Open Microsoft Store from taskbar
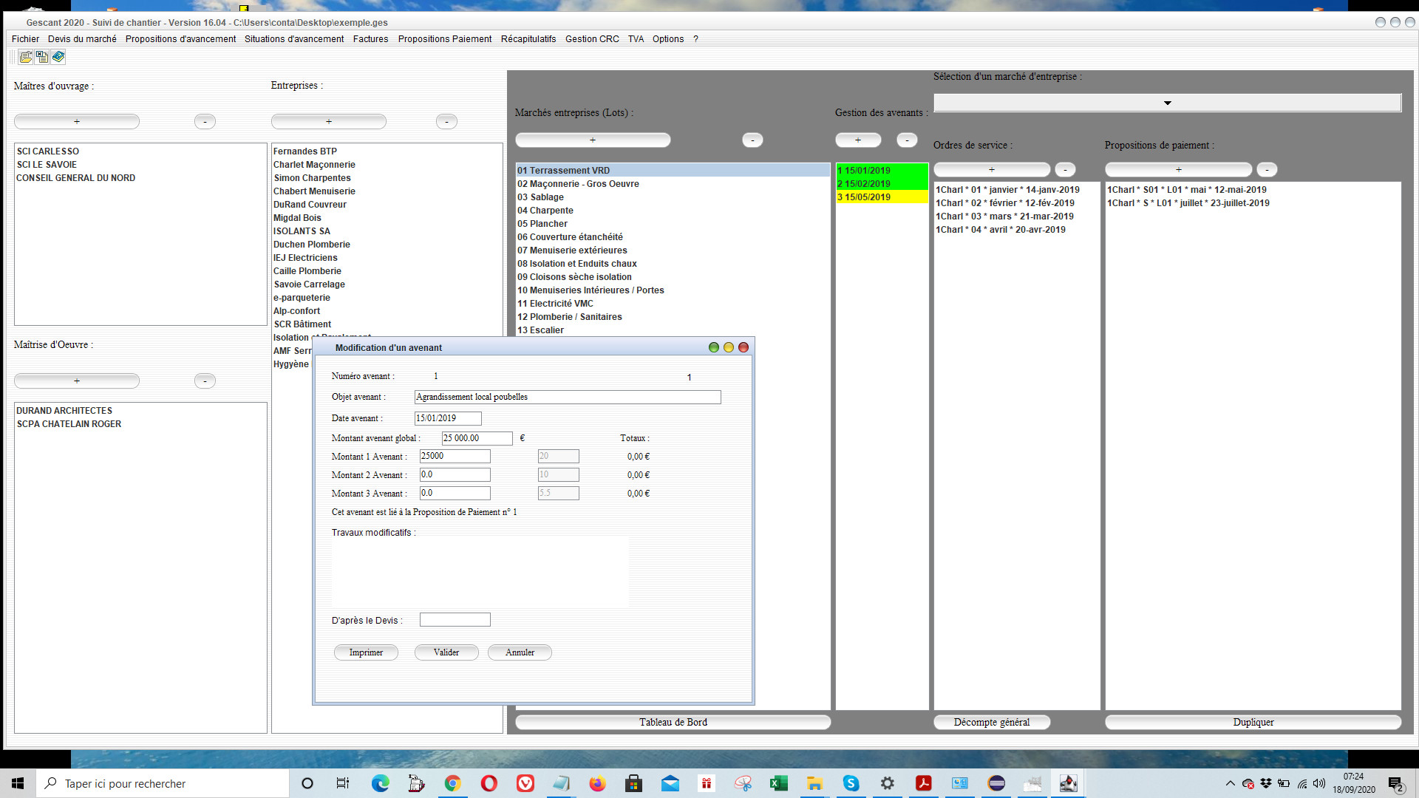The width and height of the screenshot is (1419, 798). point(633,783)
